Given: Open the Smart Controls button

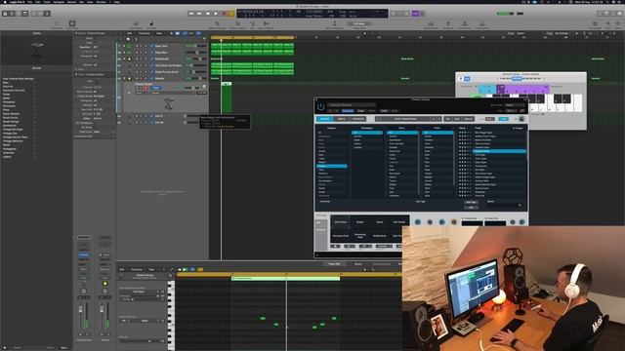Looking at the screenshot, I should click(x=33, y=13).
